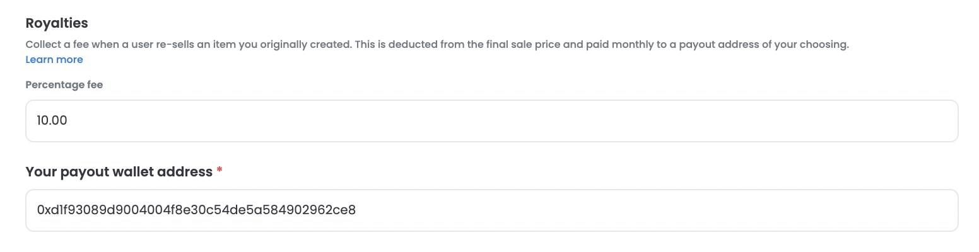979x252 pixels.
Task: Click the red required asterisk
Action: [x=220, y=171]
